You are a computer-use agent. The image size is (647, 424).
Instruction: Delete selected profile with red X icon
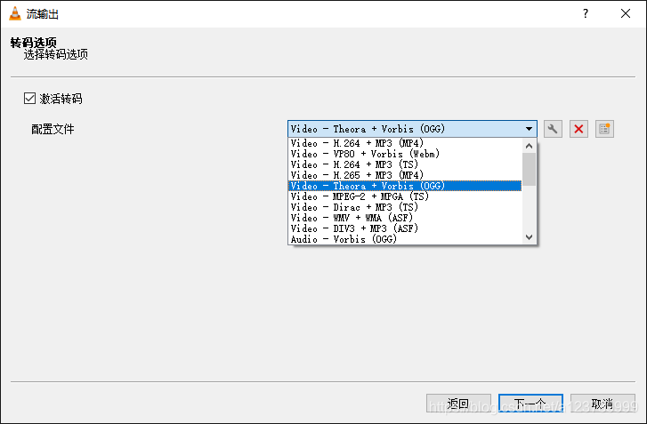[578, 129]
